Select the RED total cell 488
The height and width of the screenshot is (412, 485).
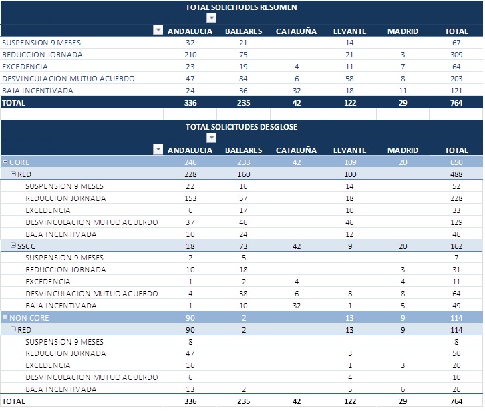(456, 174)
